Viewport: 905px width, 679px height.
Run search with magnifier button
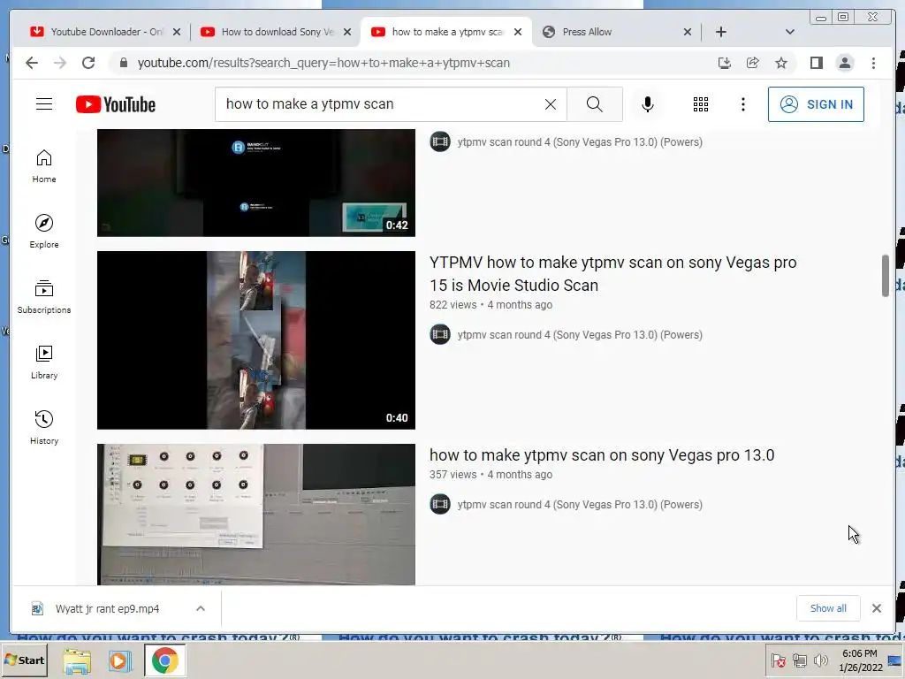[x=595, y=104]
